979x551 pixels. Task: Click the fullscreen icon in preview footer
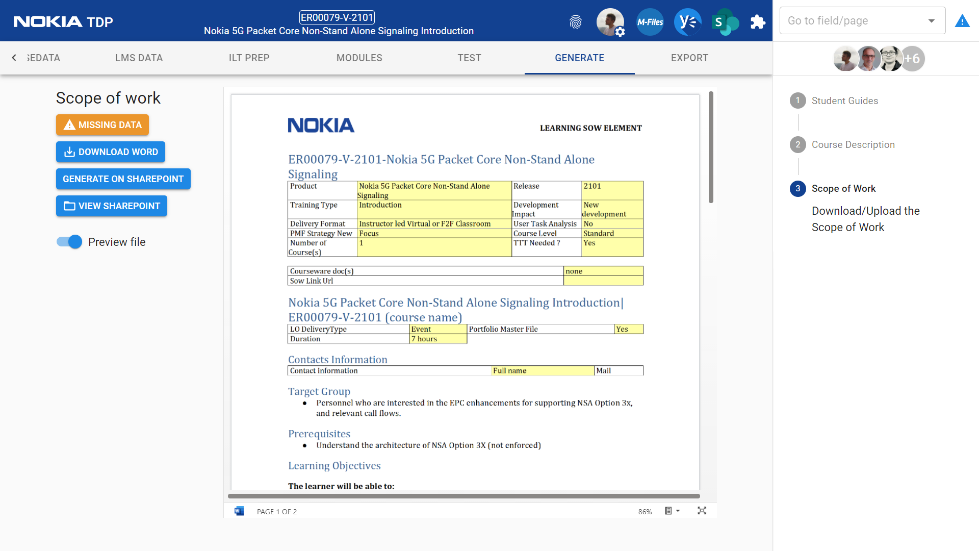tap(702, 511)
